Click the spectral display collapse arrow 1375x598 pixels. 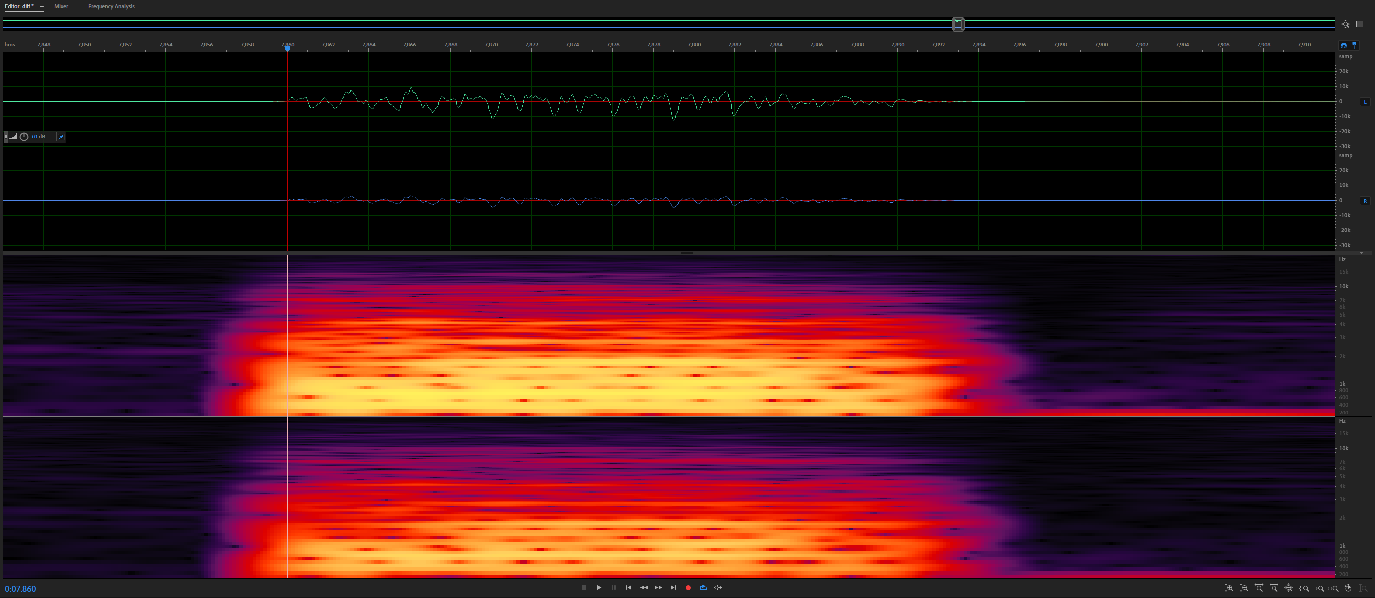pos(1361,253)
